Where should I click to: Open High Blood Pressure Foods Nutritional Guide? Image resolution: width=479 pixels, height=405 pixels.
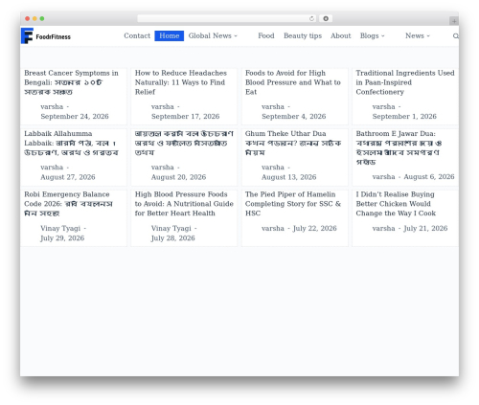pyautogui.click(x=184, y=204)
